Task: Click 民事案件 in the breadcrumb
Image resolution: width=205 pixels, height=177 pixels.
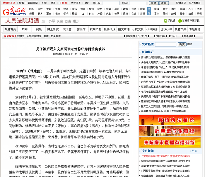Action: pos(56,36)
